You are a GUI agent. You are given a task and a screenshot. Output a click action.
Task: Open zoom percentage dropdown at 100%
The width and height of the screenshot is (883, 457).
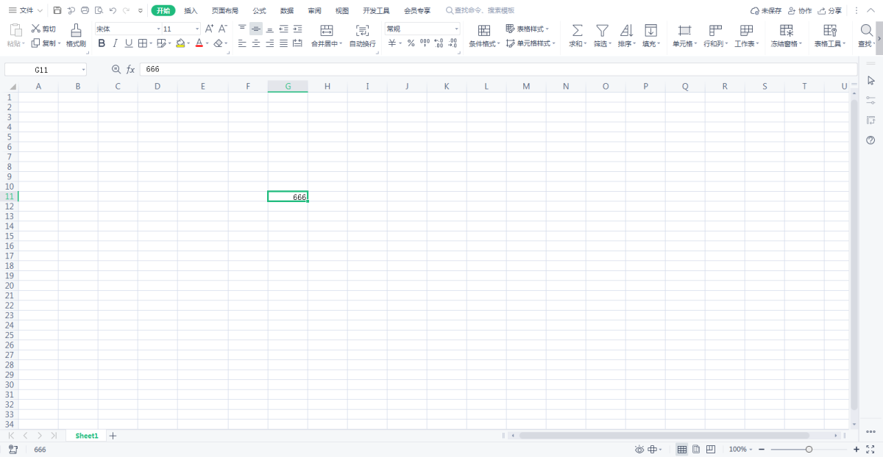point(750,449)
